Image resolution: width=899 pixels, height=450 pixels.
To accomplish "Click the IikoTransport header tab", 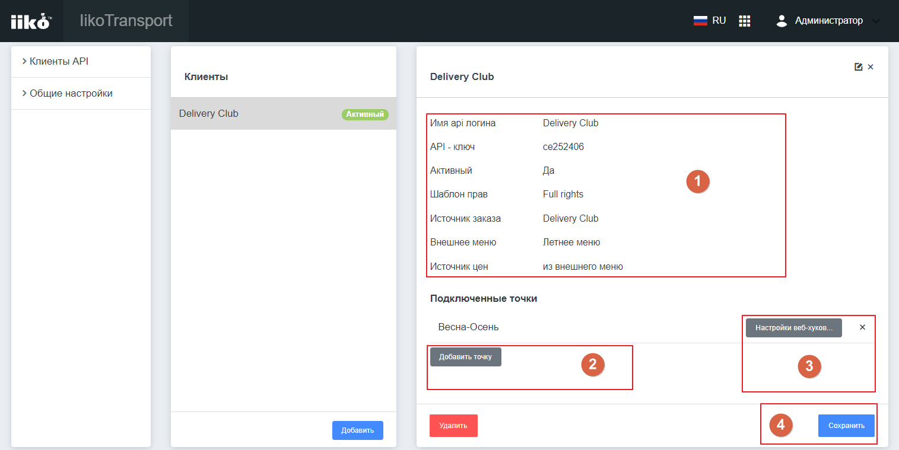I will [126, 21].
